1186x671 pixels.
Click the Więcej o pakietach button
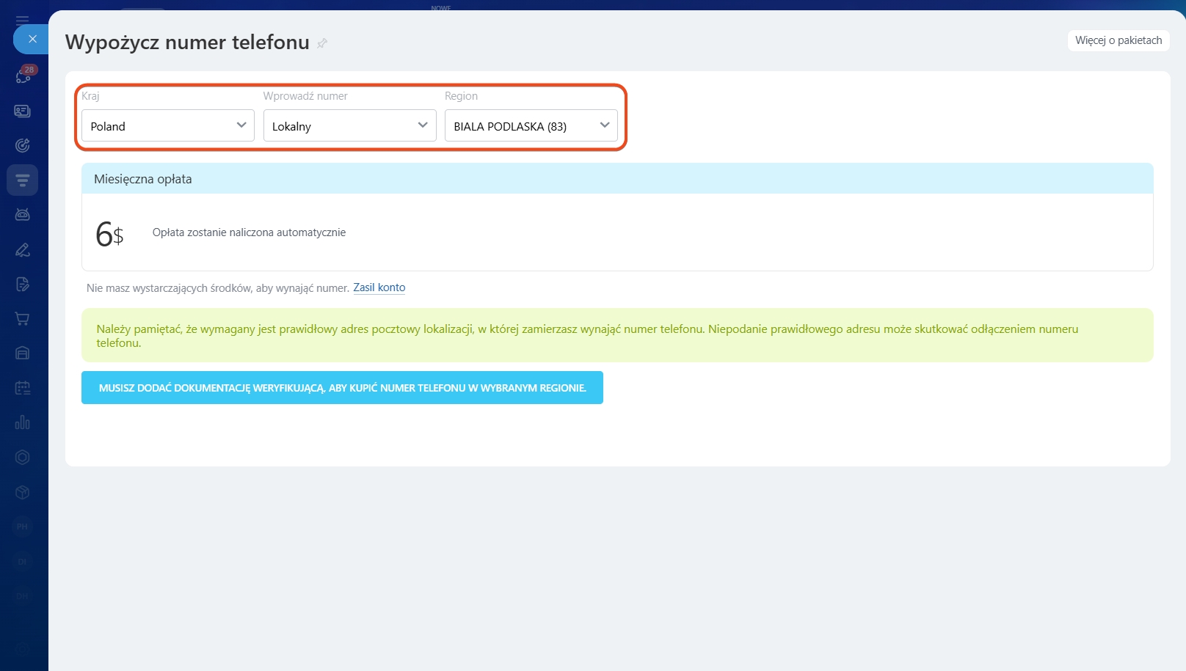coord(1118,40)
